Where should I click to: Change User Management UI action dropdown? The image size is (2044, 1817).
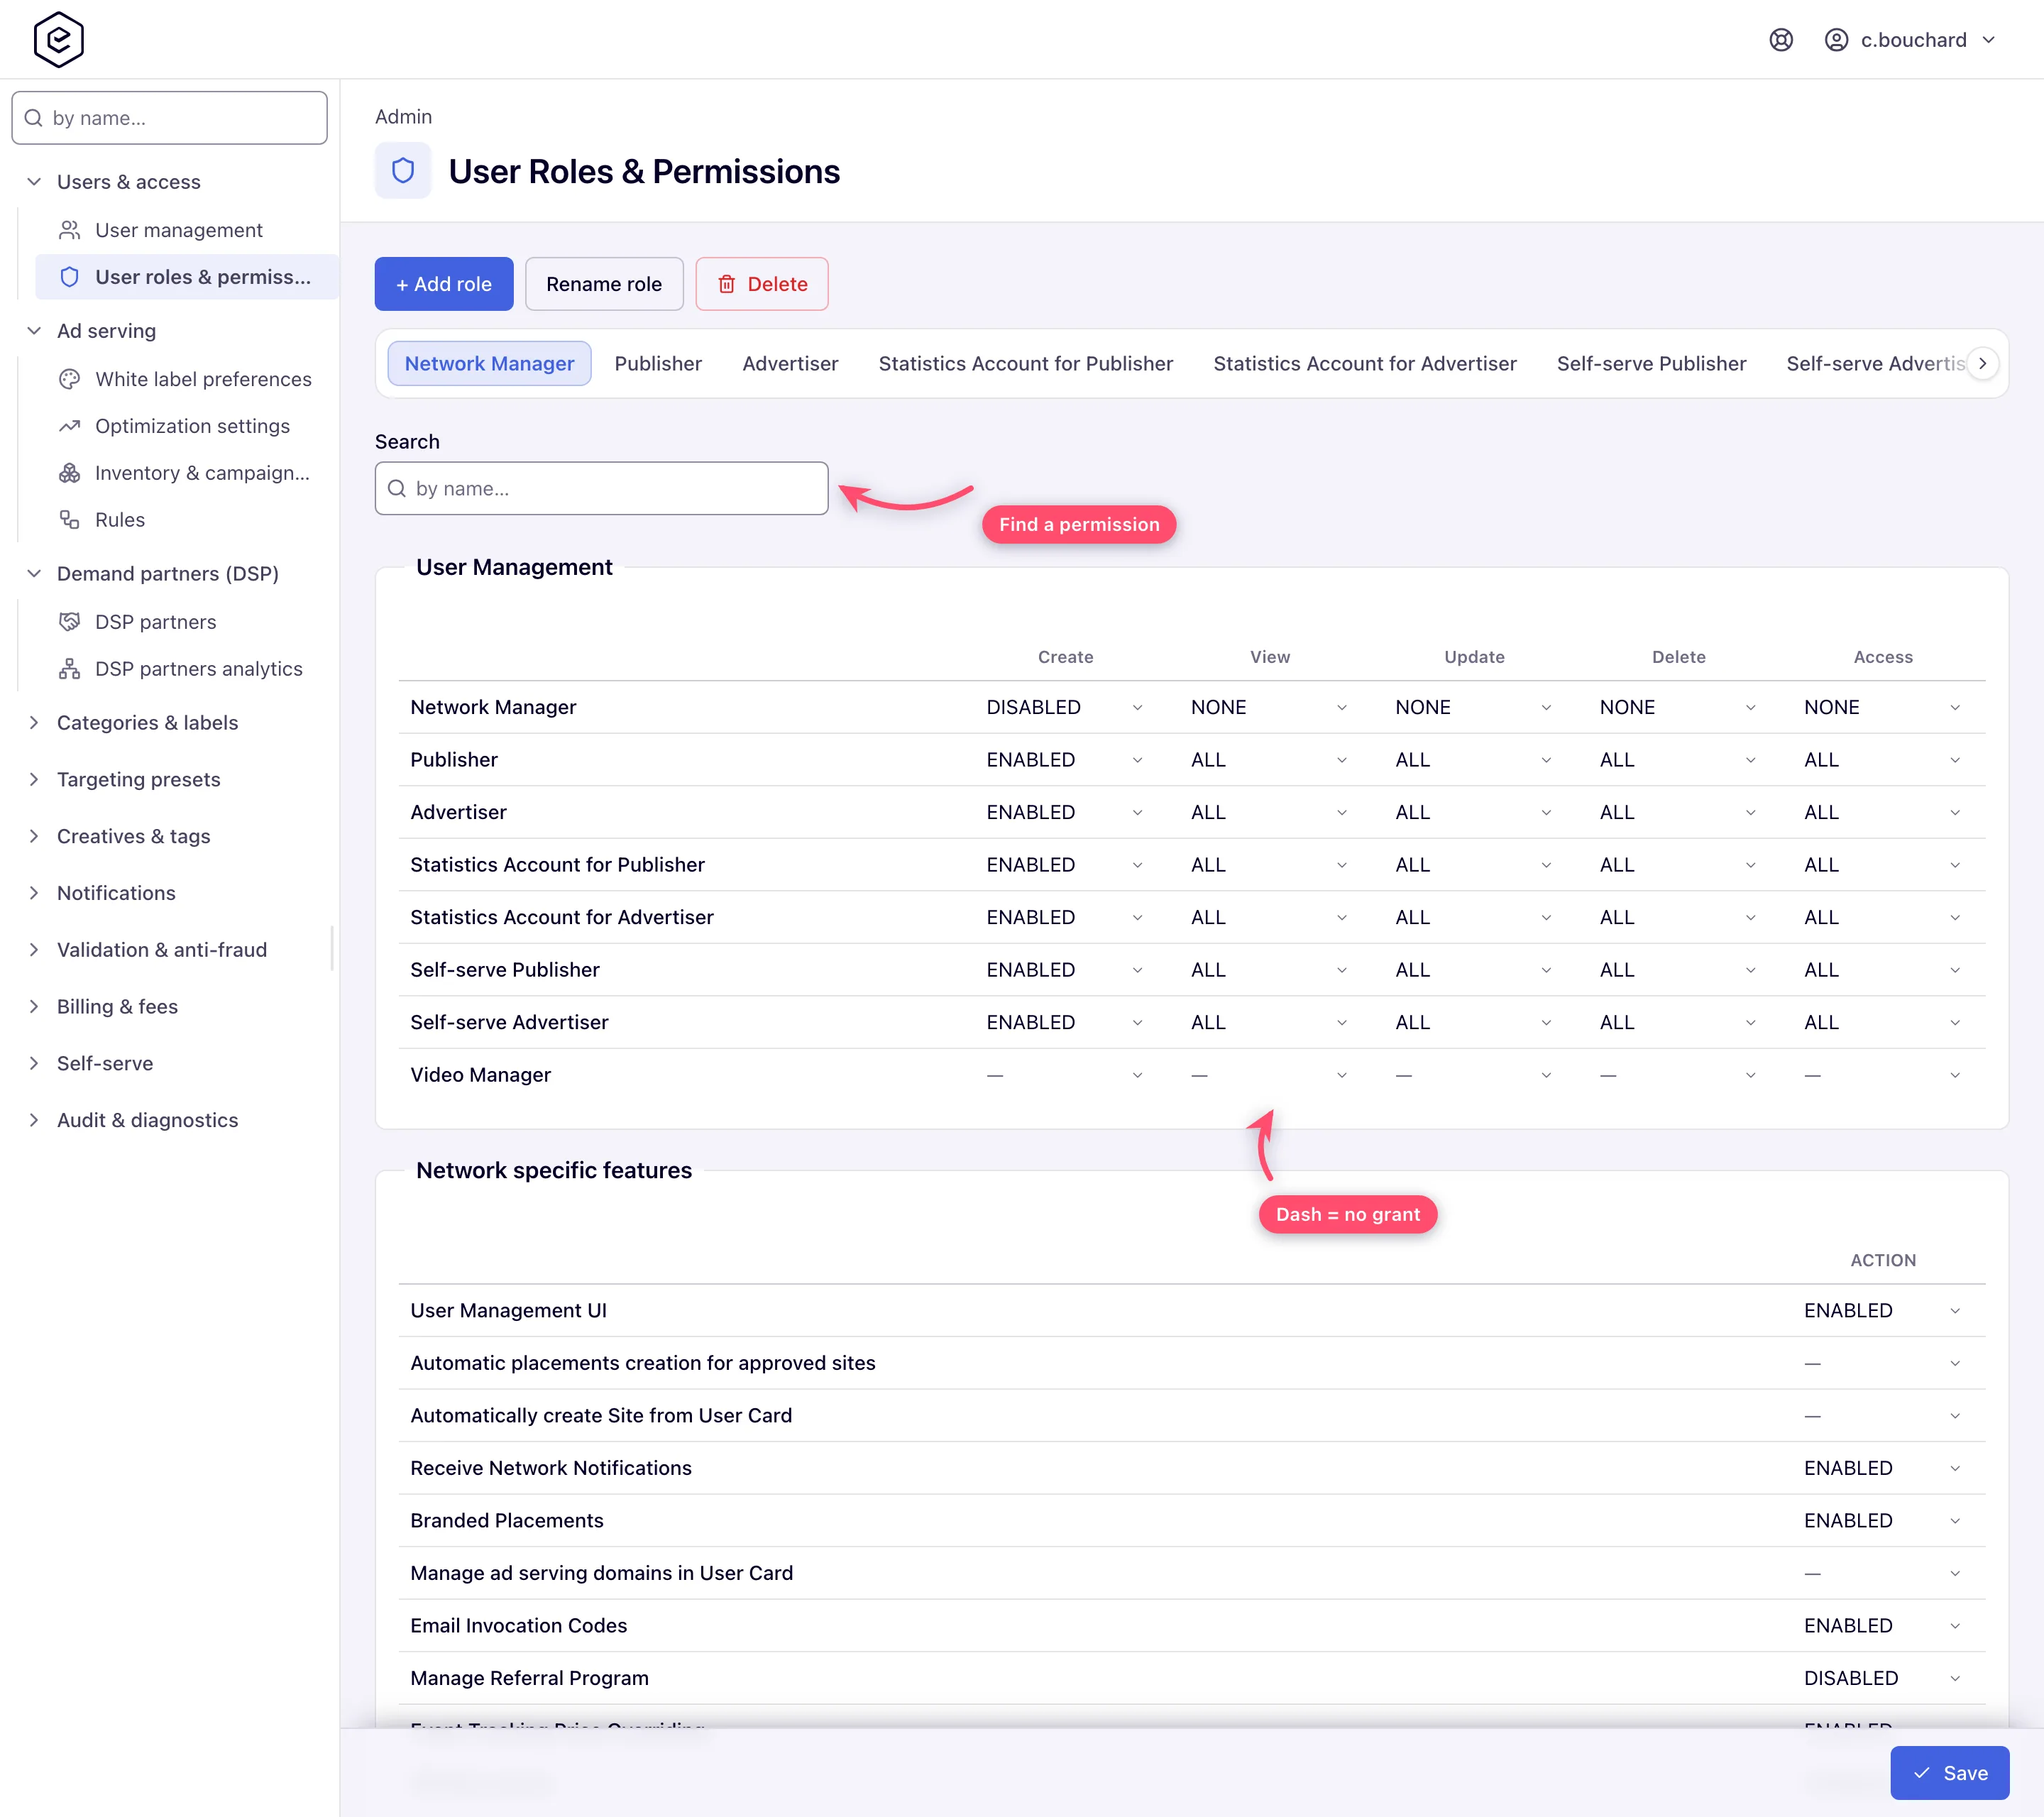coord(1882,1311)
